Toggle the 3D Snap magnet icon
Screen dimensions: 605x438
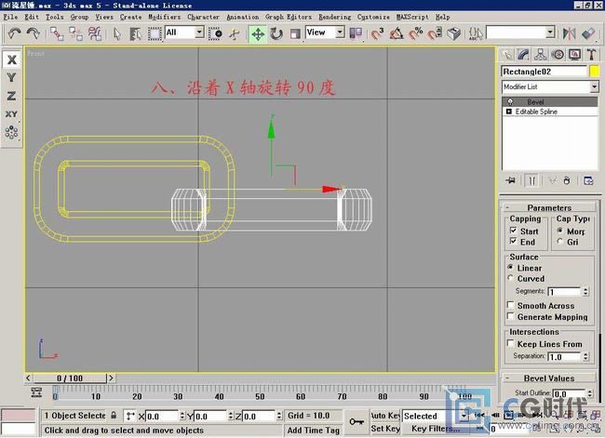point(377,33)
